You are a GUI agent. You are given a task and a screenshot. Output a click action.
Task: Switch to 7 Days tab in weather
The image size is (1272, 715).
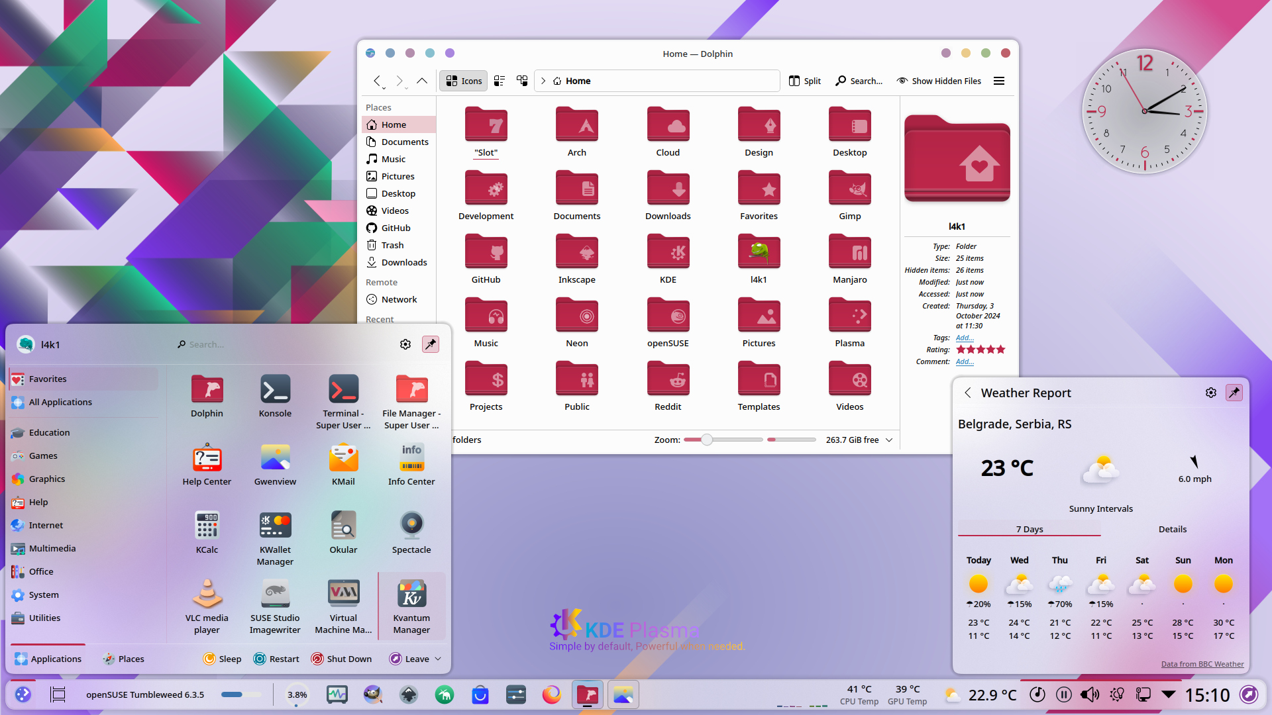[x=1030, y=529]
